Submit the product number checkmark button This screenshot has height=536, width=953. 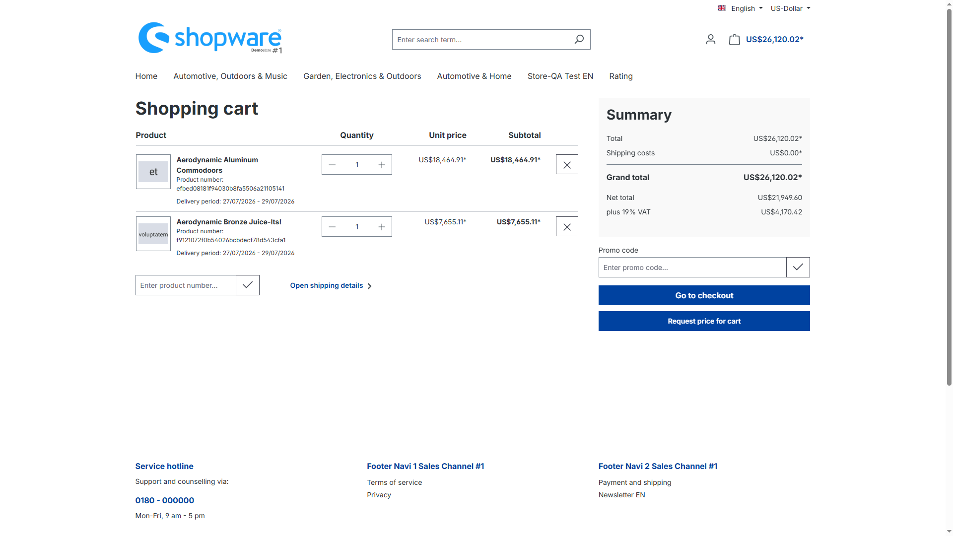[x=248, y=285]
